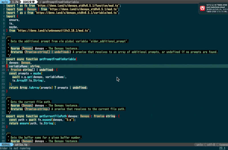
Task: Click 'return ensure' on line 34
Action: [x=19, y=123]
